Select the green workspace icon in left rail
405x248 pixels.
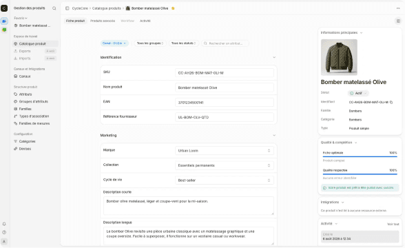click(x=4, y=30)
